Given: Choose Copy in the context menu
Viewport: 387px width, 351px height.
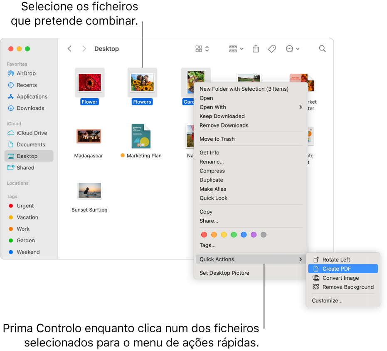Looking at the screenshot, I should [x=251, y=212].
